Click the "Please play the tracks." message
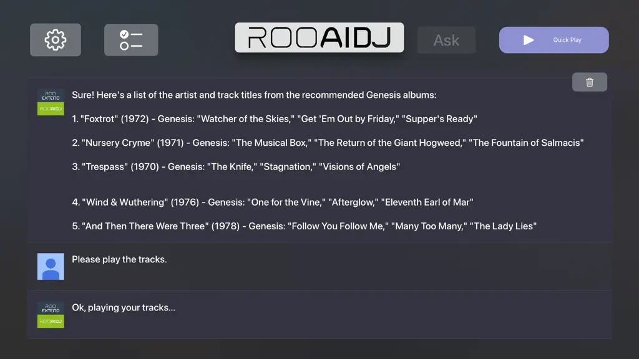639x359 pixels. coord(119,259)
